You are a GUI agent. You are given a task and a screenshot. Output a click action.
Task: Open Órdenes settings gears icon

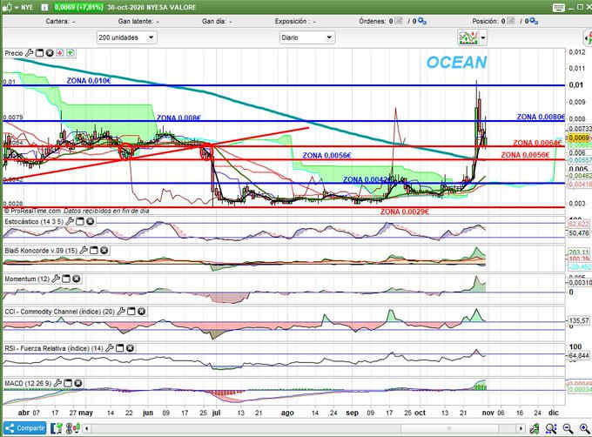[422, 22]
